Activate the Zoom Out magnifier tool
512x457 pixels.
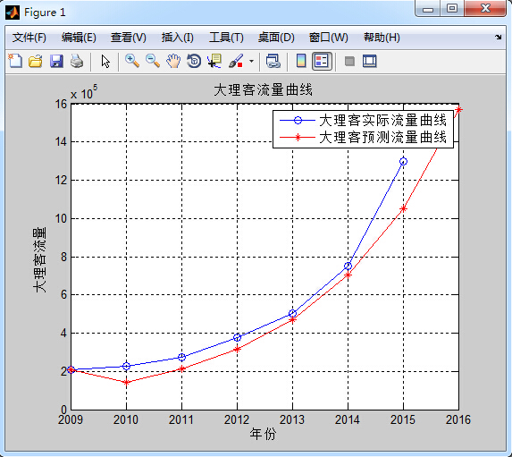[153, 61]
